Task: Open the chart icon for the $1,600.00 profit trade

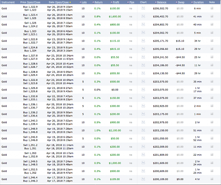Action: coord(143,16)
